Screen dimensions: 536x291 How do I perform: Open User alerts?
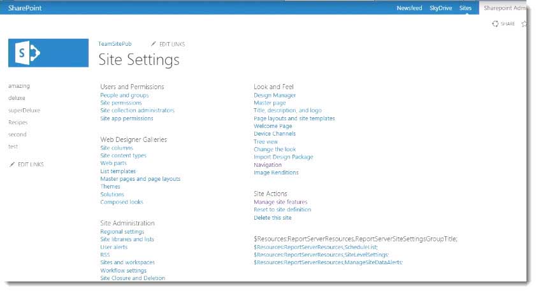click(114, 246)
